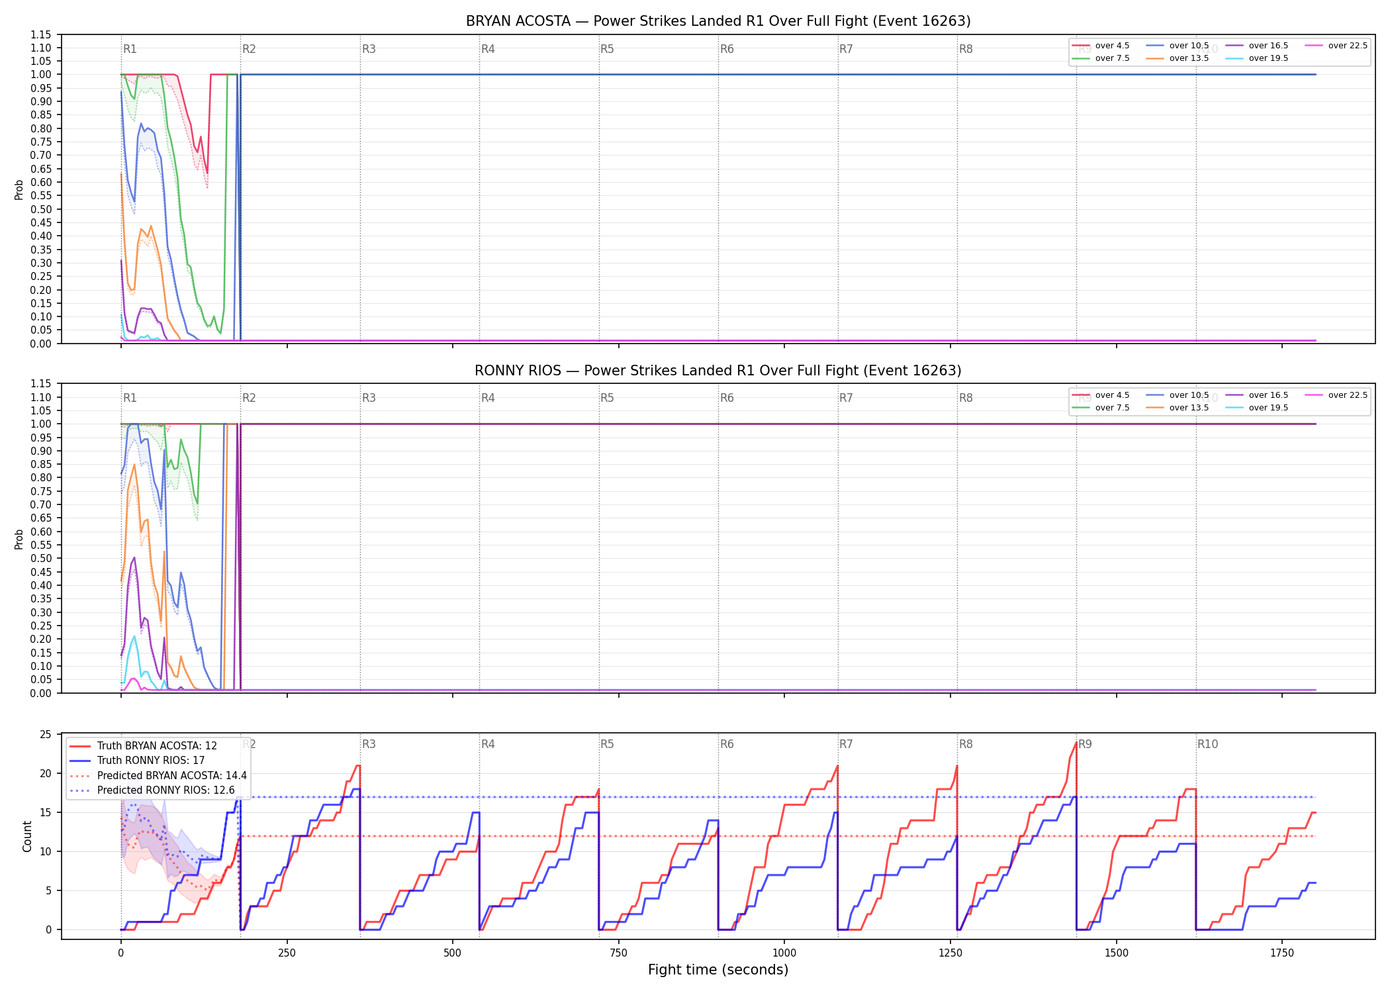Image resolution: width=1390 pixels, height=993 pixels.
Task: Click the R3 round marker in count chart
Action: pyautogui.click(x=369, y=744)
